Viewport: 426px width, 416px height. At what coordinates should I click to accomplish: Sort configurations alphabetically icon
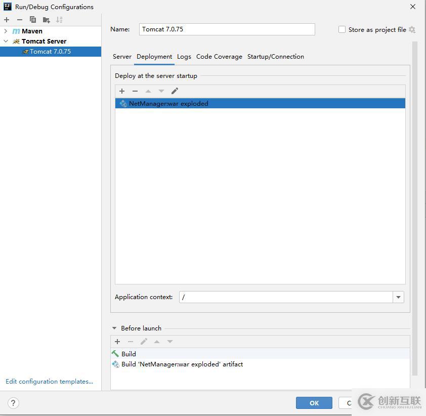tap(59, 20)
